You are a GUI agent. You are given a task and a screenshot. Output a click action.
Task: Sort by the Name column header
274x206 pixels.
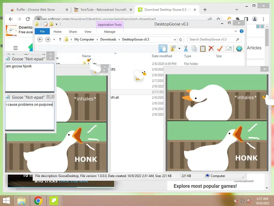86,56
